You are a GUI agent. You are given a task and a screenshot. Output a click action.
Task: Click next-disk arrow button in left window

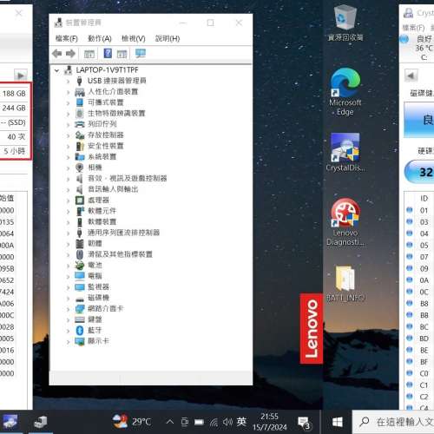[21, 76]
